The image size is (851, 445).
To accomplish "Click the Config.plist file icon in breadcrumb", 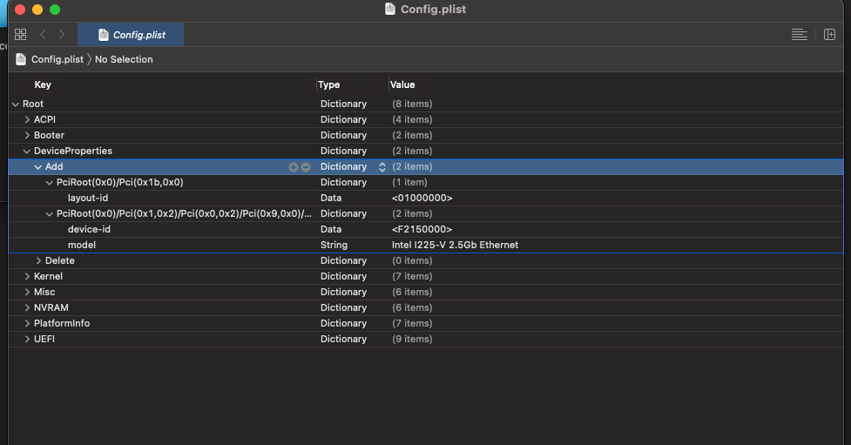I will pos(21,59).
